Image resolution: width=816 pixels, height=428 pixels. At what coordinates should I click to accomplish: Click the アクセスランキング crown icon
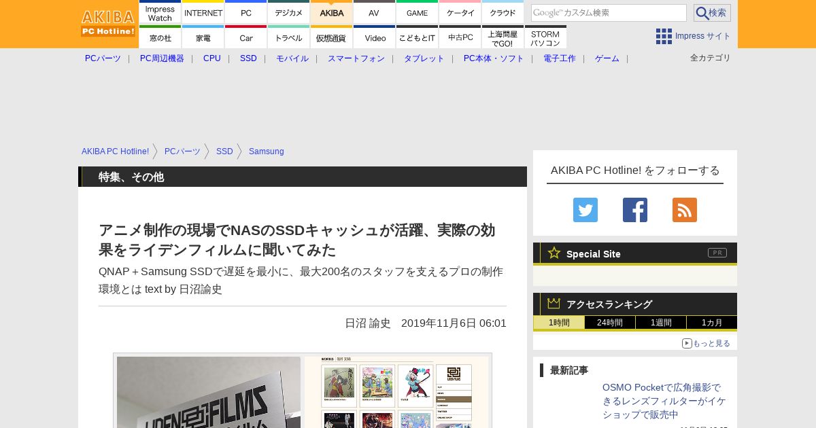tap(554, 304)
